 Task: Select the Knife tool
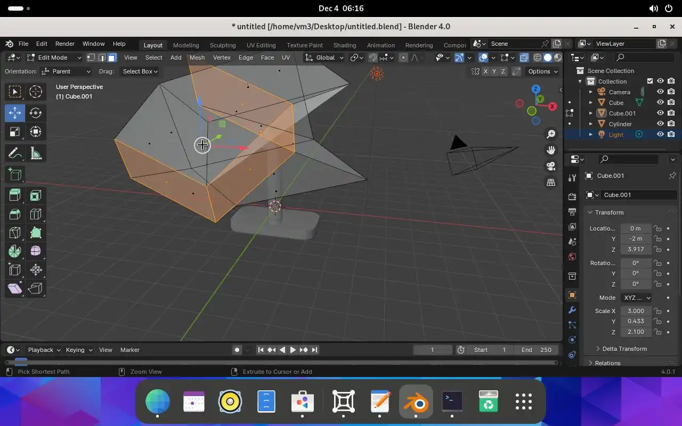tap(15, 233)
